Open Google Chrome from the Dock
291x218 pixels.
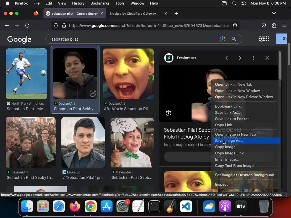[91, 206]
